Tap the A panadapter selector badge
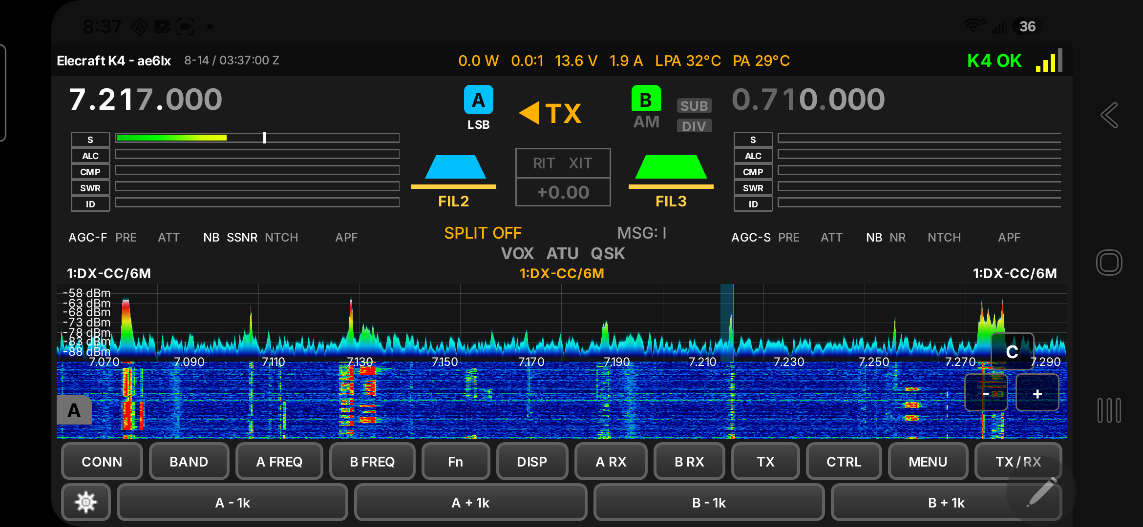The height and width of the screenshot is (527, 1143). (x=74, y=410)
